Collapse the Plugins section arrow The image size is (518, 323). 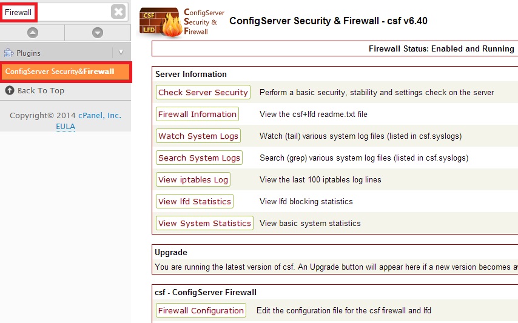[x=121, y=52]
